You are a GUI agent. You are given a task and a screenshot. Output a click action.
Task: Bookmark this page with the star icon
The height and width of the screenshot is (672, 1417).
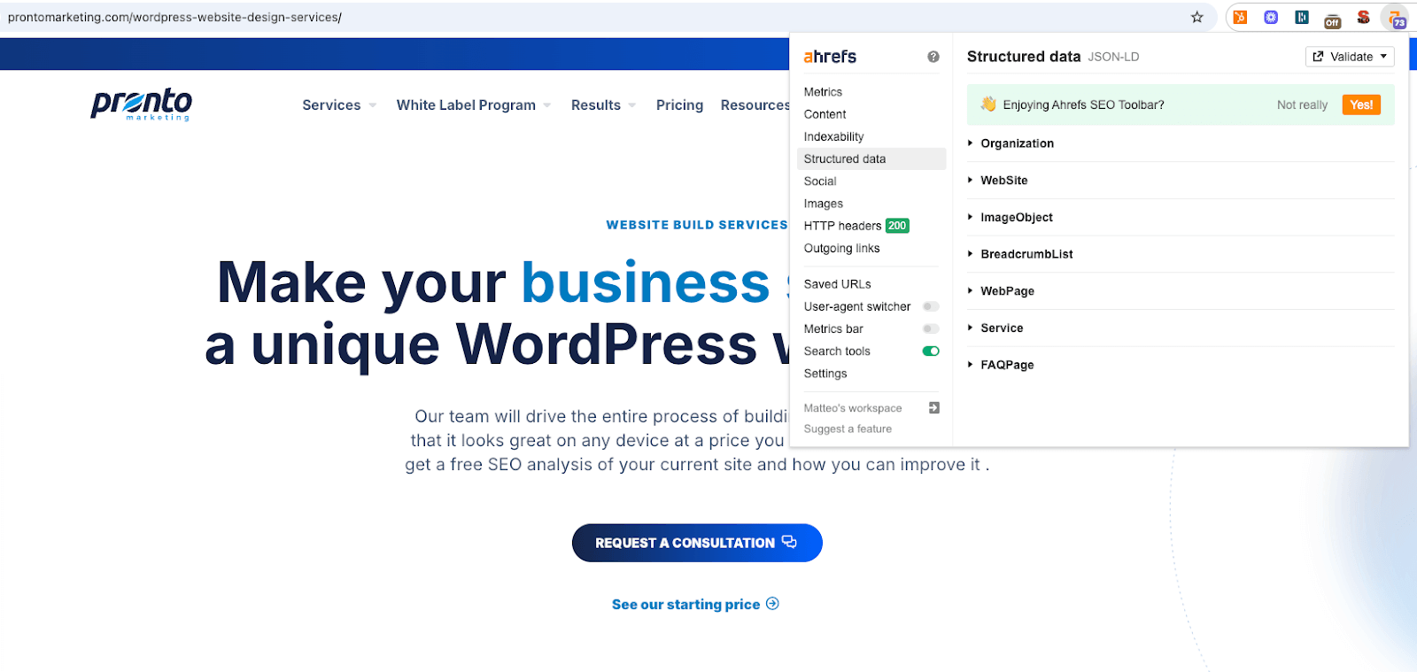(1197, 17)
